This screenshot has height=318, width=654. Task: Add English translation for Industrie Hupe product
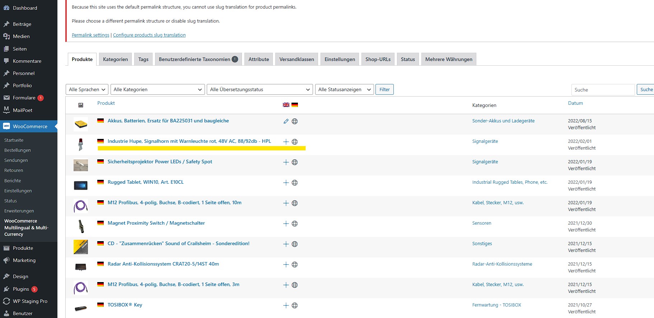286,142
